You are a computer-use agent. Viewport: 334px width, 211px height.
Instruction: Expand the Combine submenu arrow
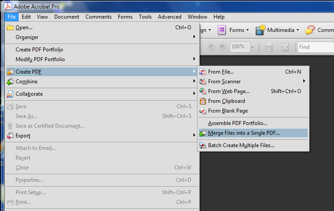coord(194,81)
